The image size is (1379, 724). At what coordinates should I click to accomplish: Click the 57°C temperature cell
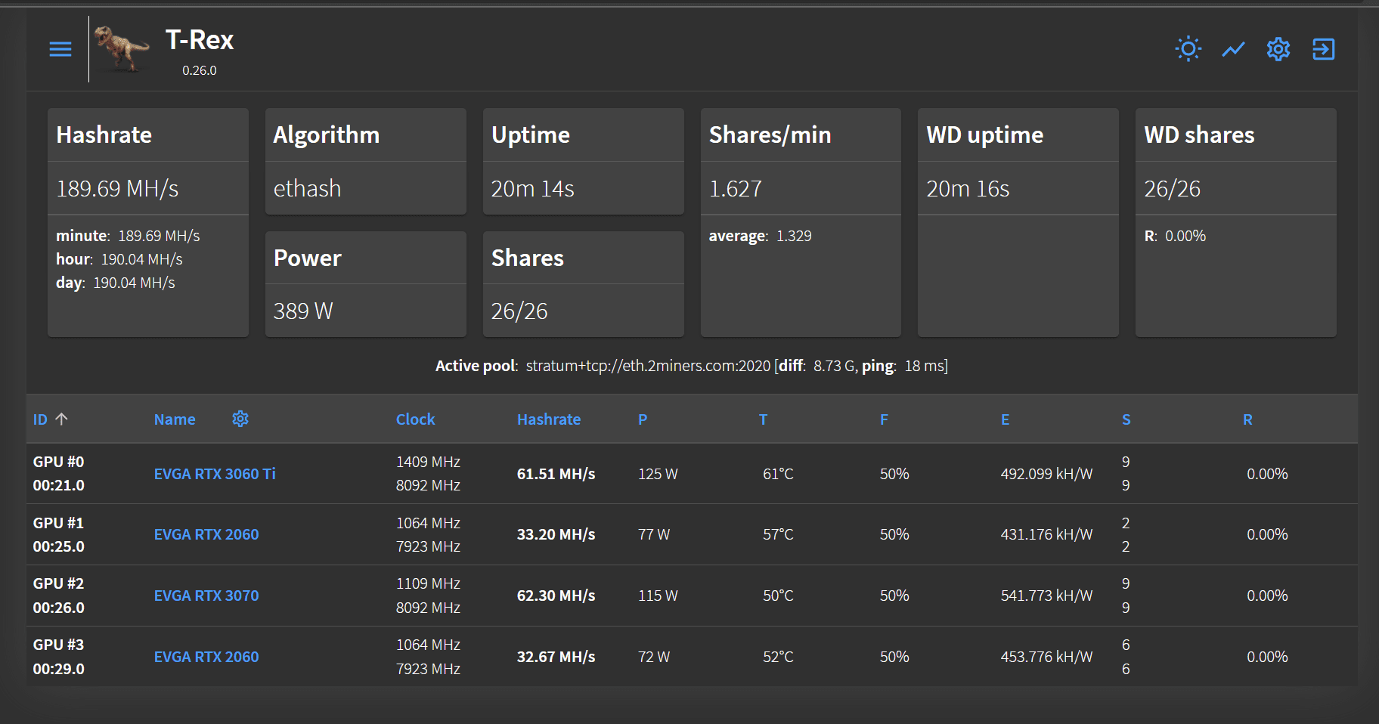coord(778,534)
